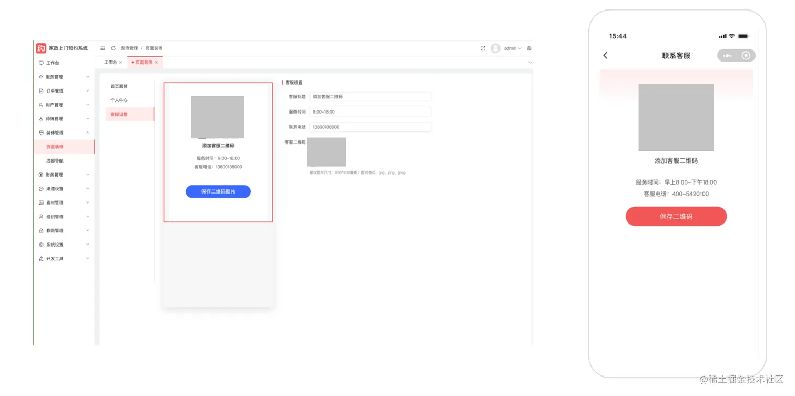Click the 客服设置 section heading
795x396 pixels.
pyautogui.click(x=294, y=83)
